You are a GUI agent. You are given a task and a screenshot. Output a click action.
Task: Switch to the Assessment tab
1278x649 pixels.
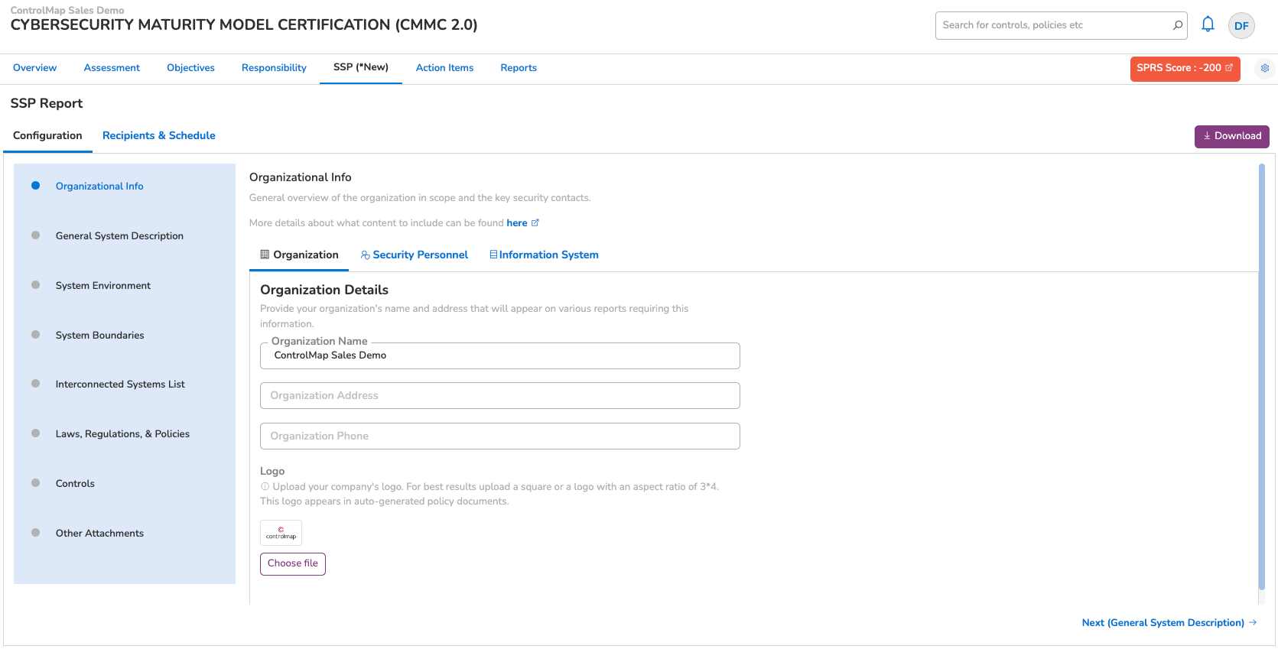pos(112,68)
